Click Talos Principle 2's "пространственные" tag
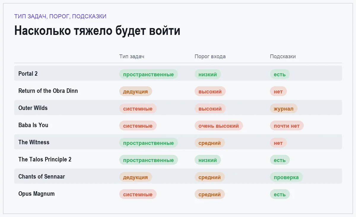Image resolution: width=356 pixels, height=217 pixels. point(148,160)
